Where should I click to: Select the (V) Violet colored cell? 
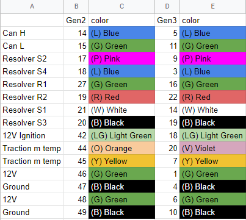tap(213, 148)
